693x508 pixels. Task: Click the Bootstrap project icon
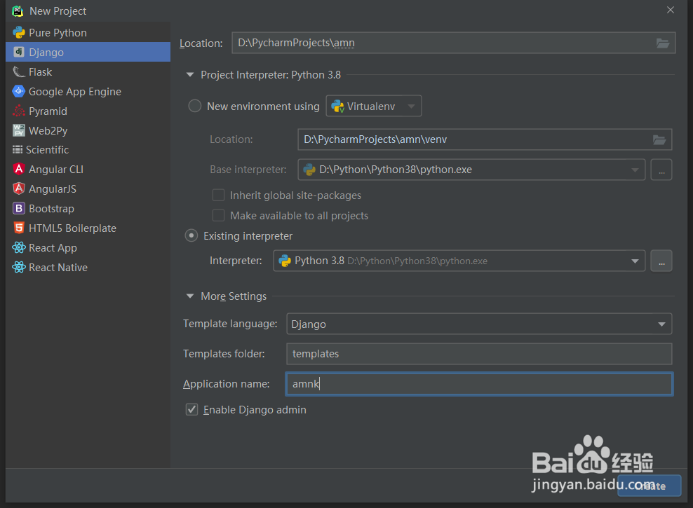pos(18,209)
